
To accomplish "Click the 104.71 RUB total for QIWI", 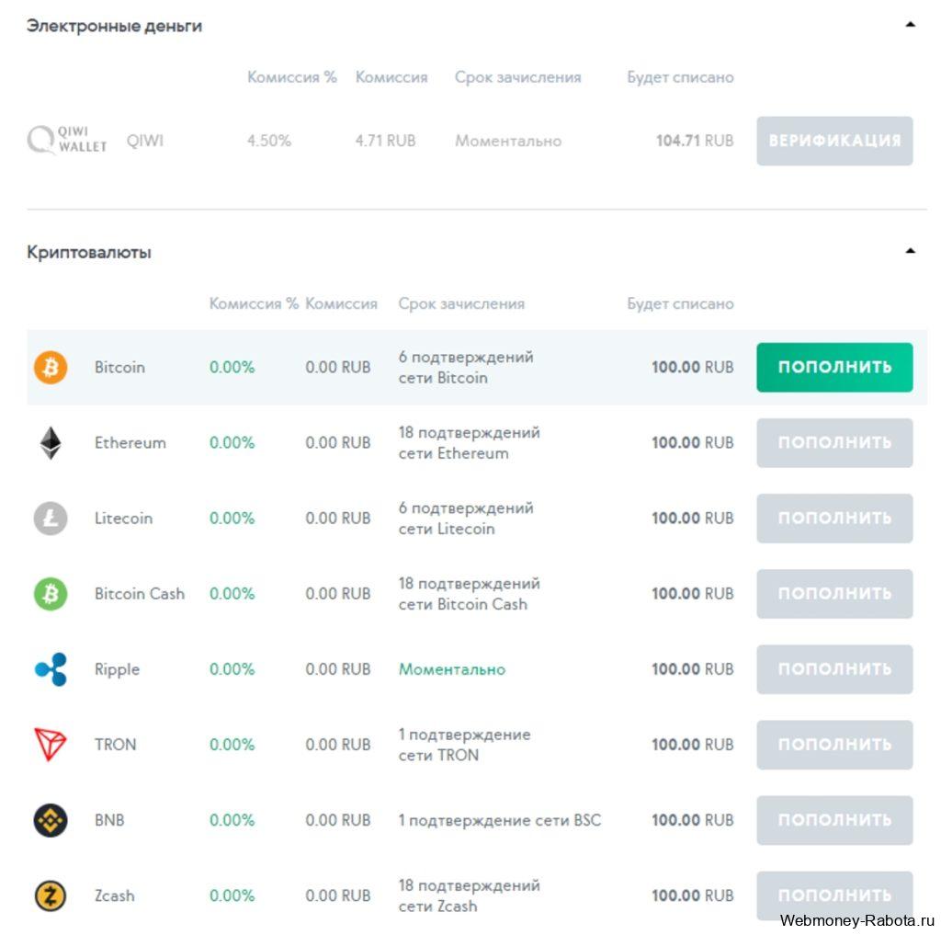I will pos(695,141).
